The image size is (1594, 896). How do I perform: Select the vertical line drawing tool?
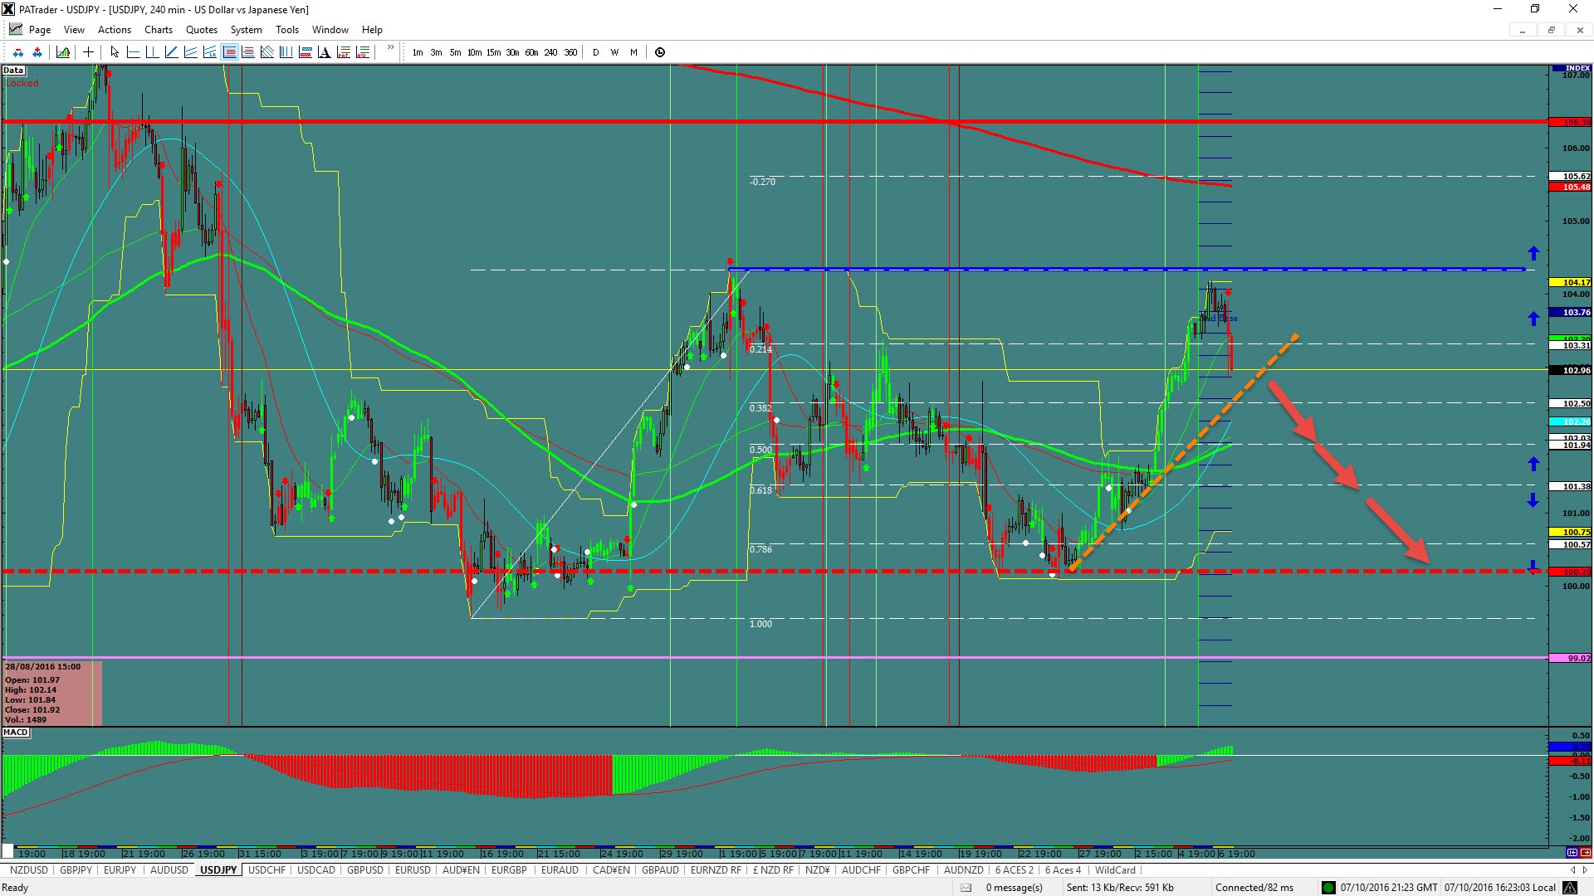pos(152,52)
